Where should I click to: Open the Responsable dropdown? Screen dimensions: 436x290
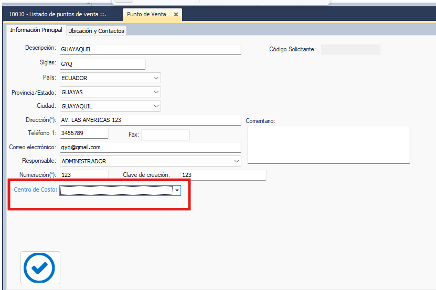[x=237, y=161]
